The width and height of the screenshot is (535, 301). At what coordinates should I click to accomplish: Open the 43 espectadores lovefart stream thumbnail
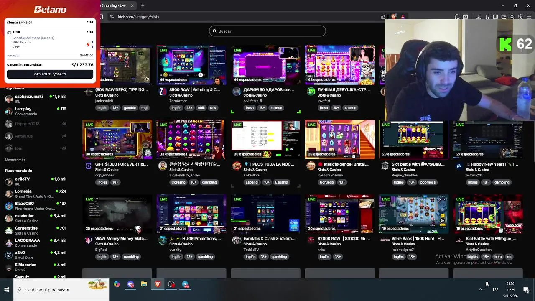(x=339, y=65)
